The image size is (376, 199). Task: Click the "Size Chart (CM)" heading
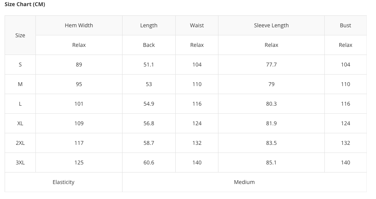tap(25, 5)
